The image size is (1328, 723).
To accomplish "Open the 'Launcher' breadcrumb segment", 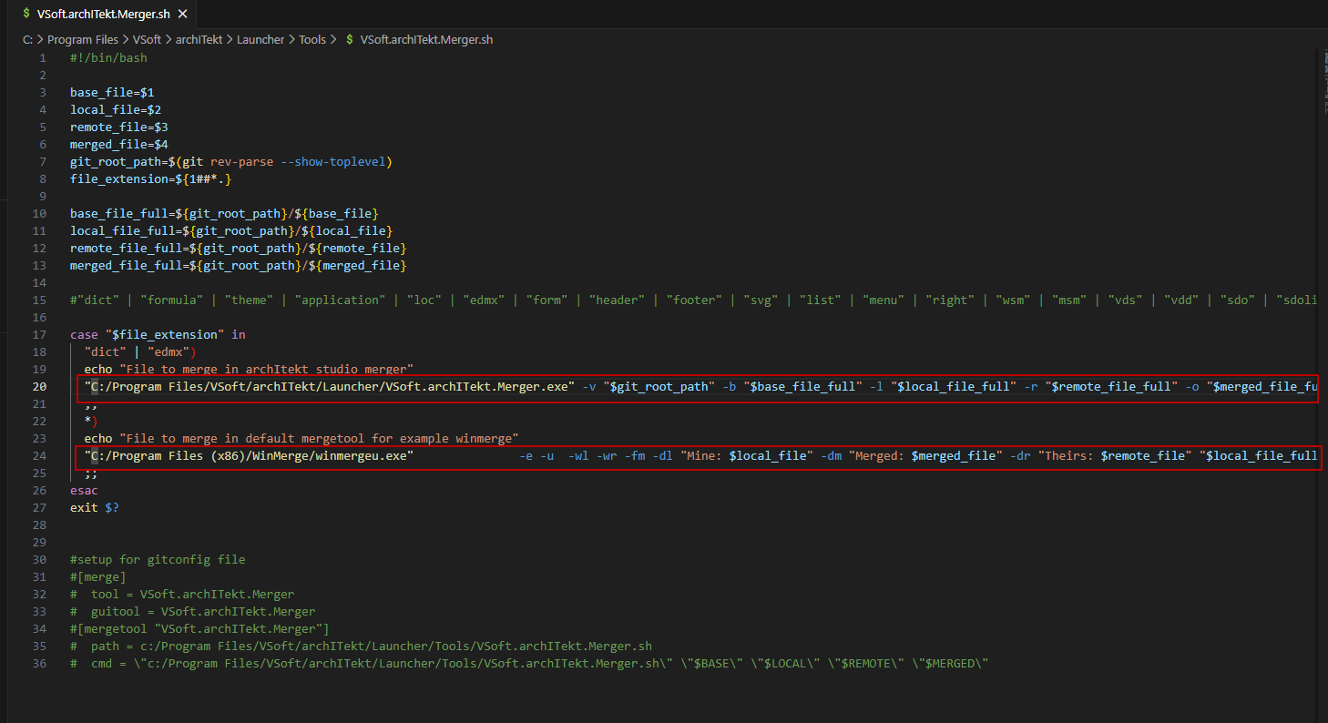I will tap(260, 40).
